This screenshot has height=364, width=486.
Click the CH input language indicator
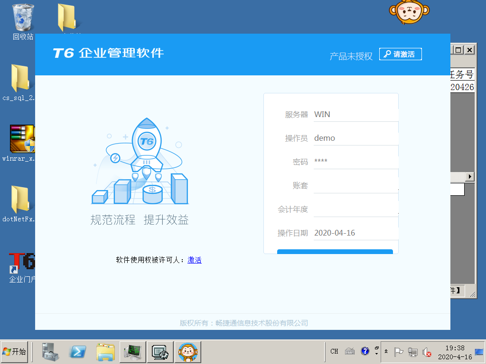pos(334,351)
